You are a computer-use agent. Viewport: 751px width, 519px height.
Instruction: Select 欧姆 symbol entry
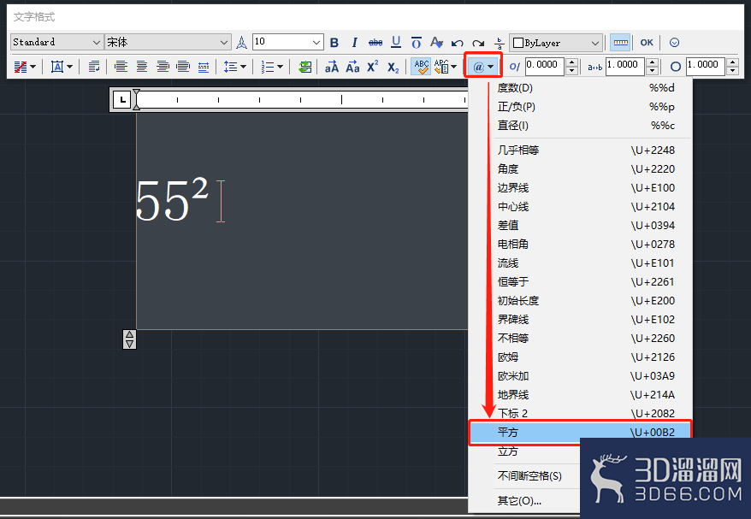pos(581,357)
